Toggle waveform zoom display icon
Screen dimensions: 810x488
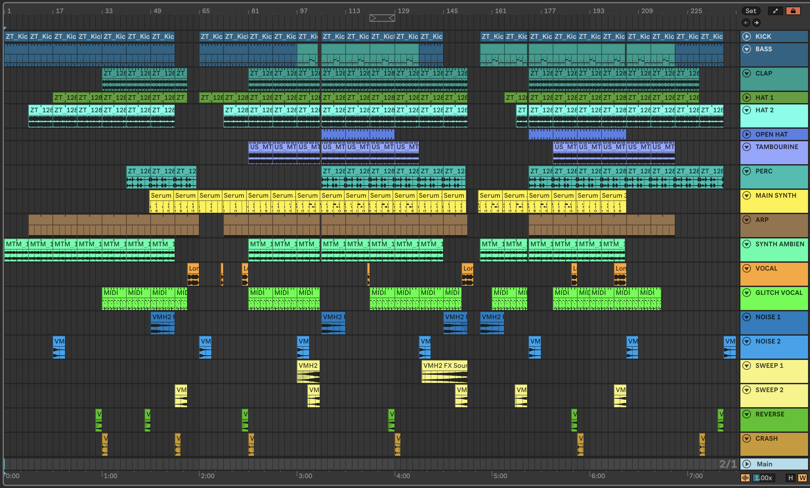pyautogui.click(x=745, y=478)
